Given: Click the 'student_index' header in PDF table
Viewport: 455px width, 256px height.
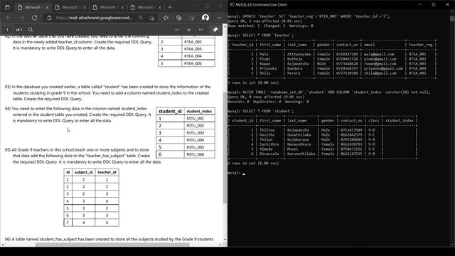Looking at the screenshot, I should click(x=199, y=111).
